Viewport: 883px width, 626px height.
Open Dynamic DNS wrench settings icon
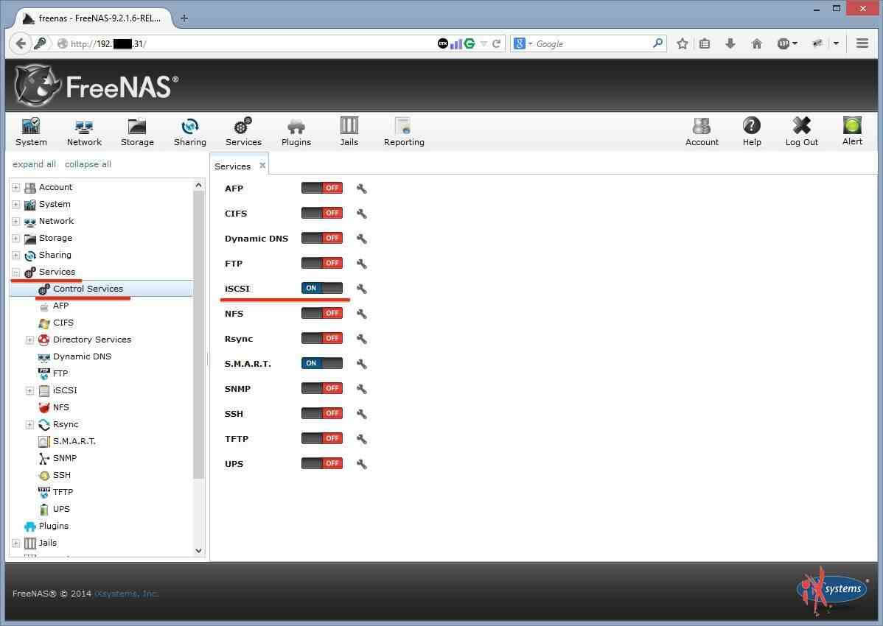[362, 239]
